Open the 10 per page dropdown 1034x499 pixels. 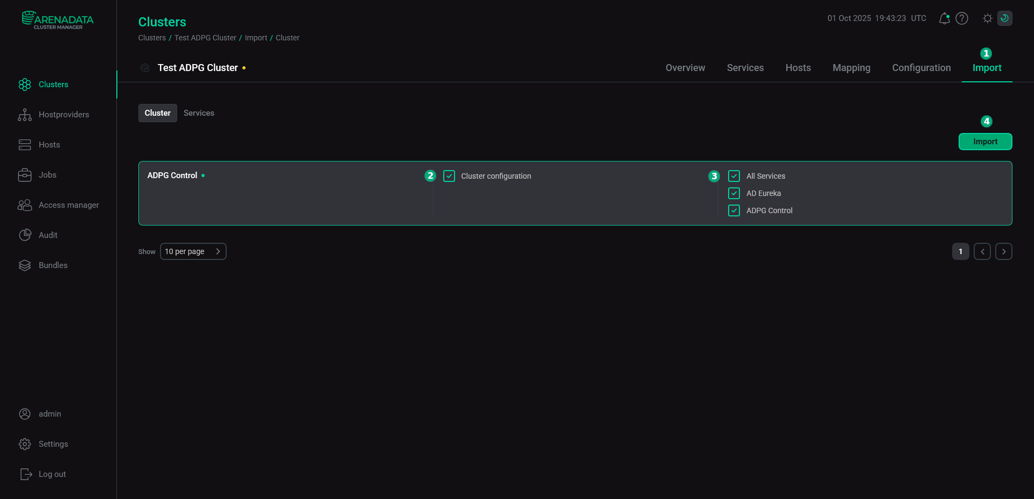(193, 251)
